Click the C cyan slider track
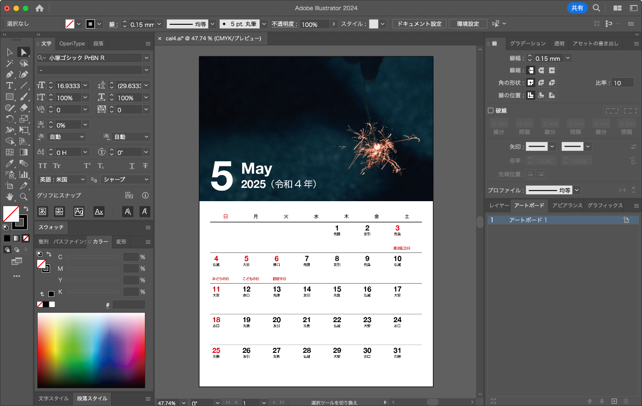 click(93, 257)
